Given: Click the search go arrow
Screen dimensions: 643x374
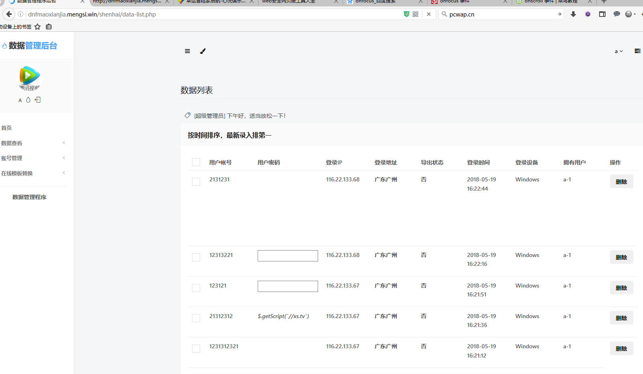Looking at the screenshot, I should (x=559, y=14).
